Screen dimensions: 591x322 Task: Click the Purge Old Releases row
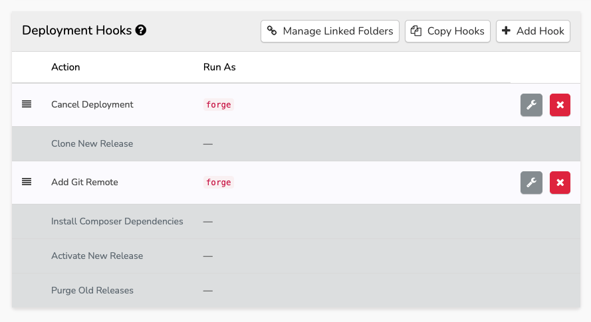(92, 290)
